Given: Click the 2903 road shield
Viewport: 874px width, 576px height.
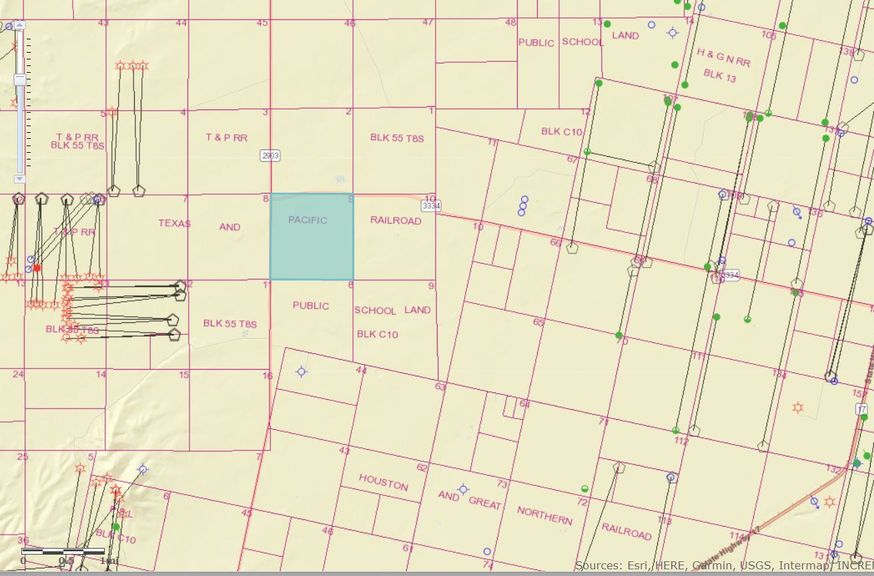Looking at the screenshot, I should tap(270, 156).
